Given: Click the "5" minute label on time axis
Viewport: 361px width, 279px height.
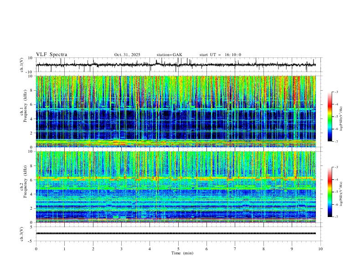Looking at the screenshot, I should point(178,249).
